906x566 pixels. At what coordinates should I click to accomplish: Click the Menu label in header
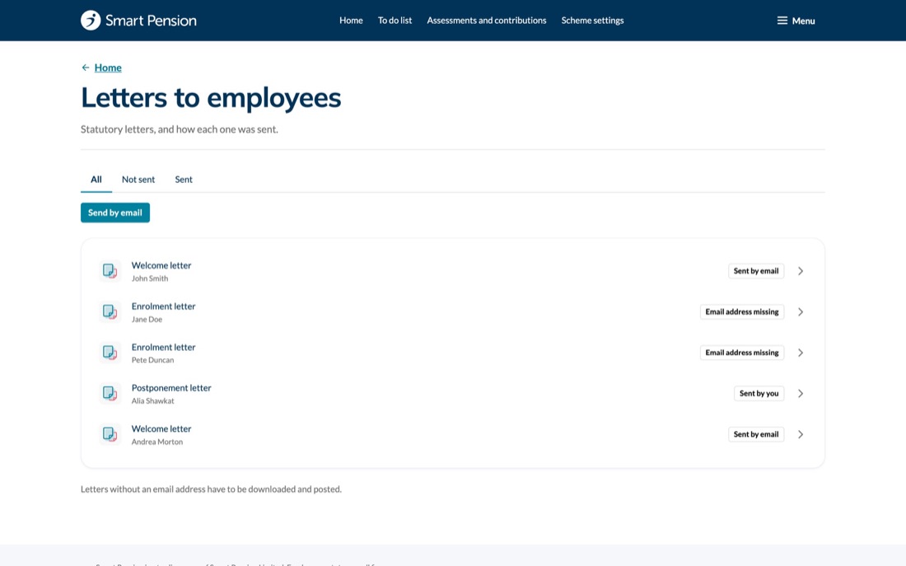(803, 21)
